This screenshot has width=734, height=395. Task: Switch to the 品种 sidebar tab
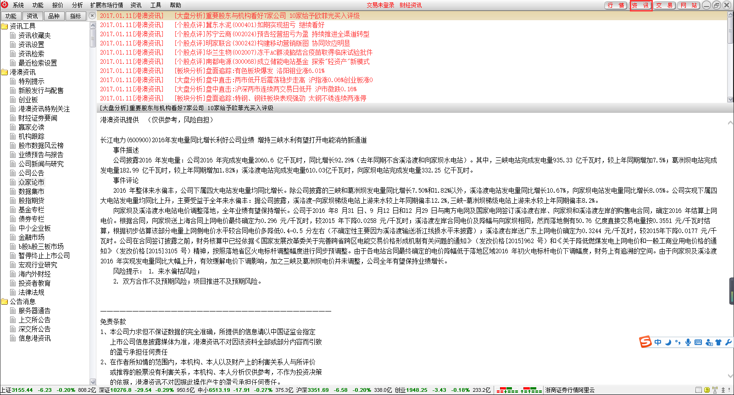54,16
